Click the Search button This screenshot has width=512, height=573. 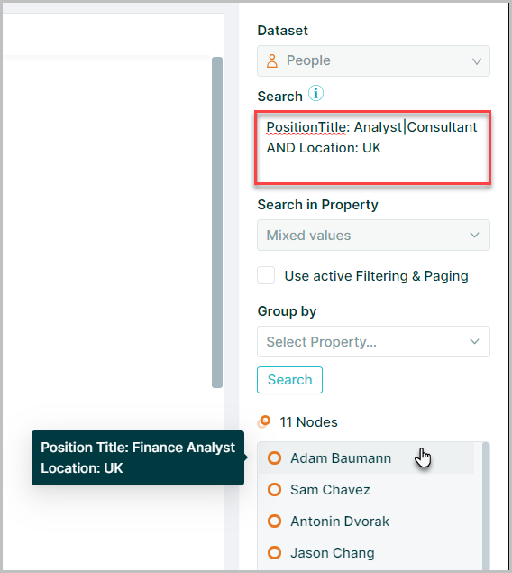[289, 380]
